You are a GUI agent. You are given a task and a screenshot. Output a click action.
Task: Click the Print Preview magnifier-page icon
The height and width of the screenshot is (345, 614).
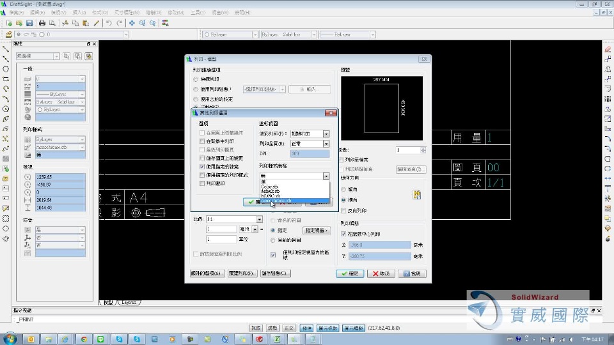click(52, 23)
